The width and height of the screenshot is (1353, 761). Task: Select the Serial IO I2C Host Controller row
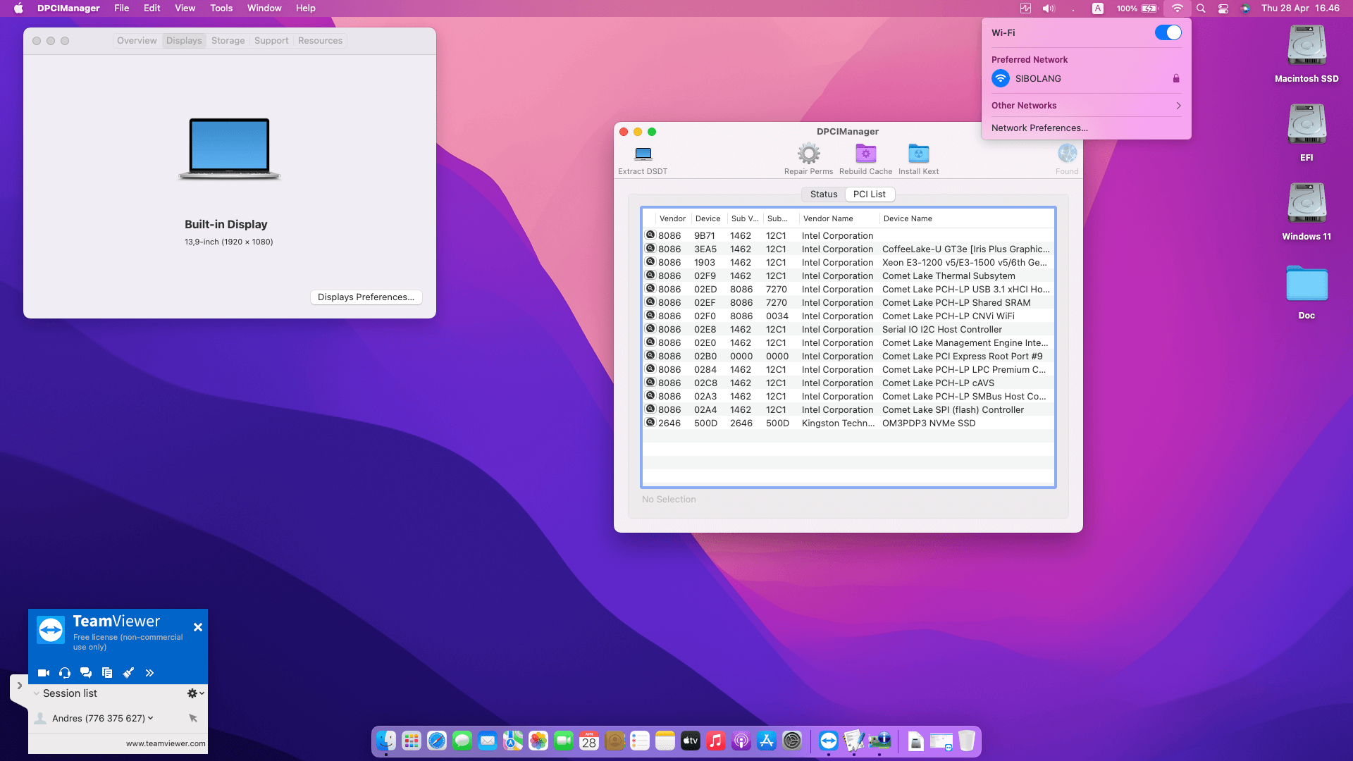pyautogui.click(x=848, y=329)
